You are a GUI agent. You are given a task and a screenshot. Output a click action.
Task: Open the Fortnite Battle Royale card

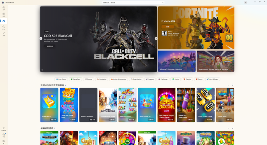[x=108, y=105]
